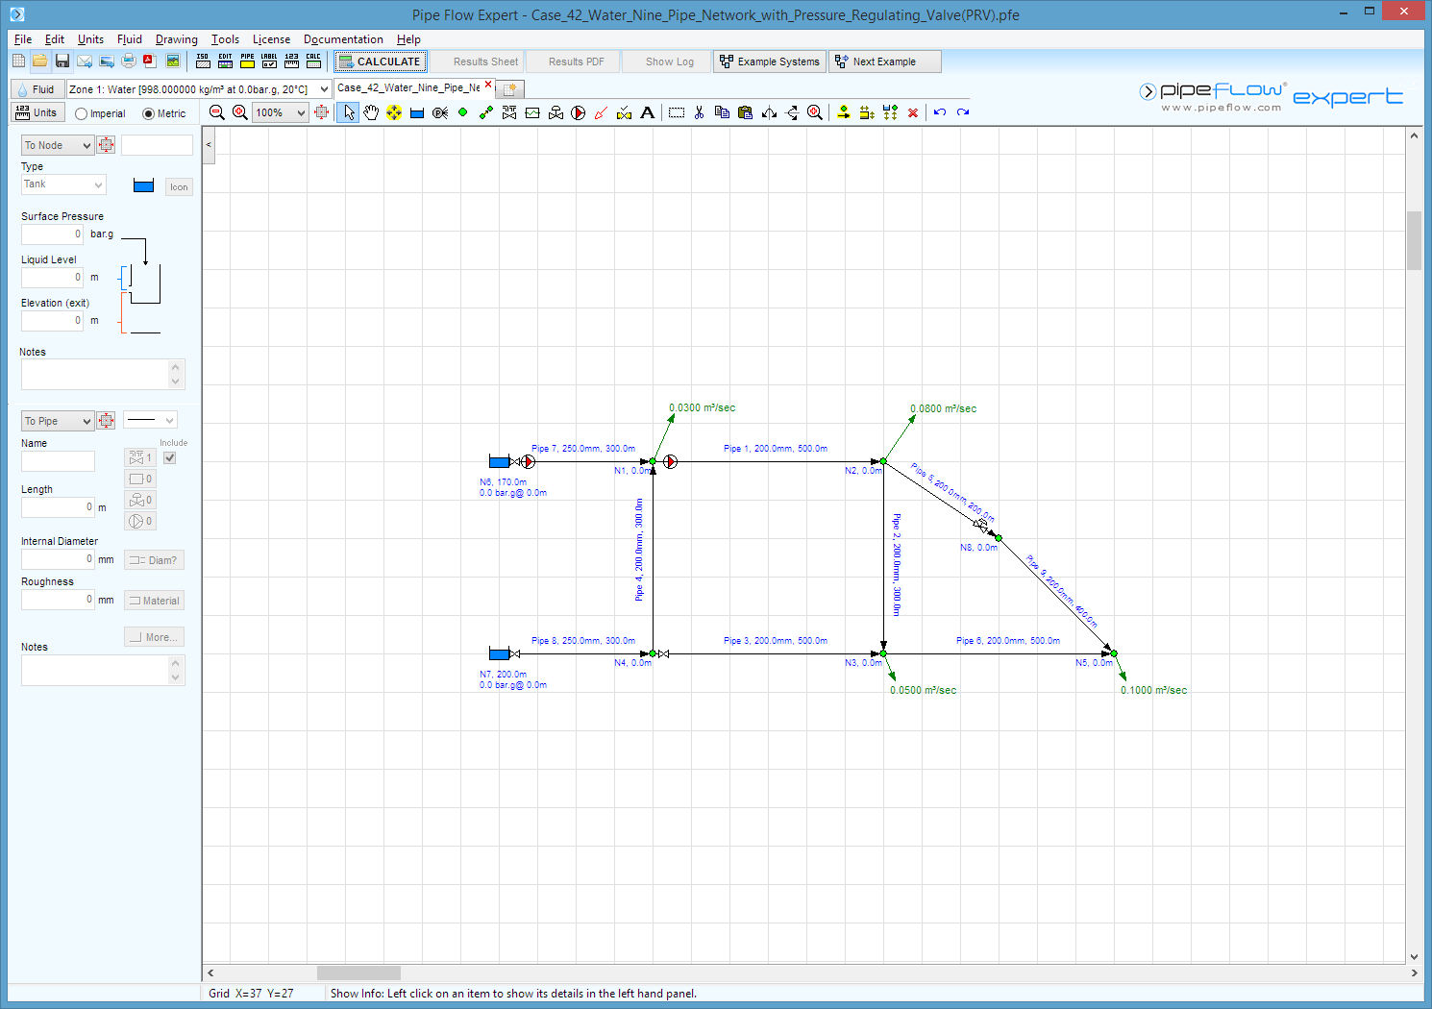Select the rectangular selection tool
Screen dimensions: 1432x1009
pos(677,112)
